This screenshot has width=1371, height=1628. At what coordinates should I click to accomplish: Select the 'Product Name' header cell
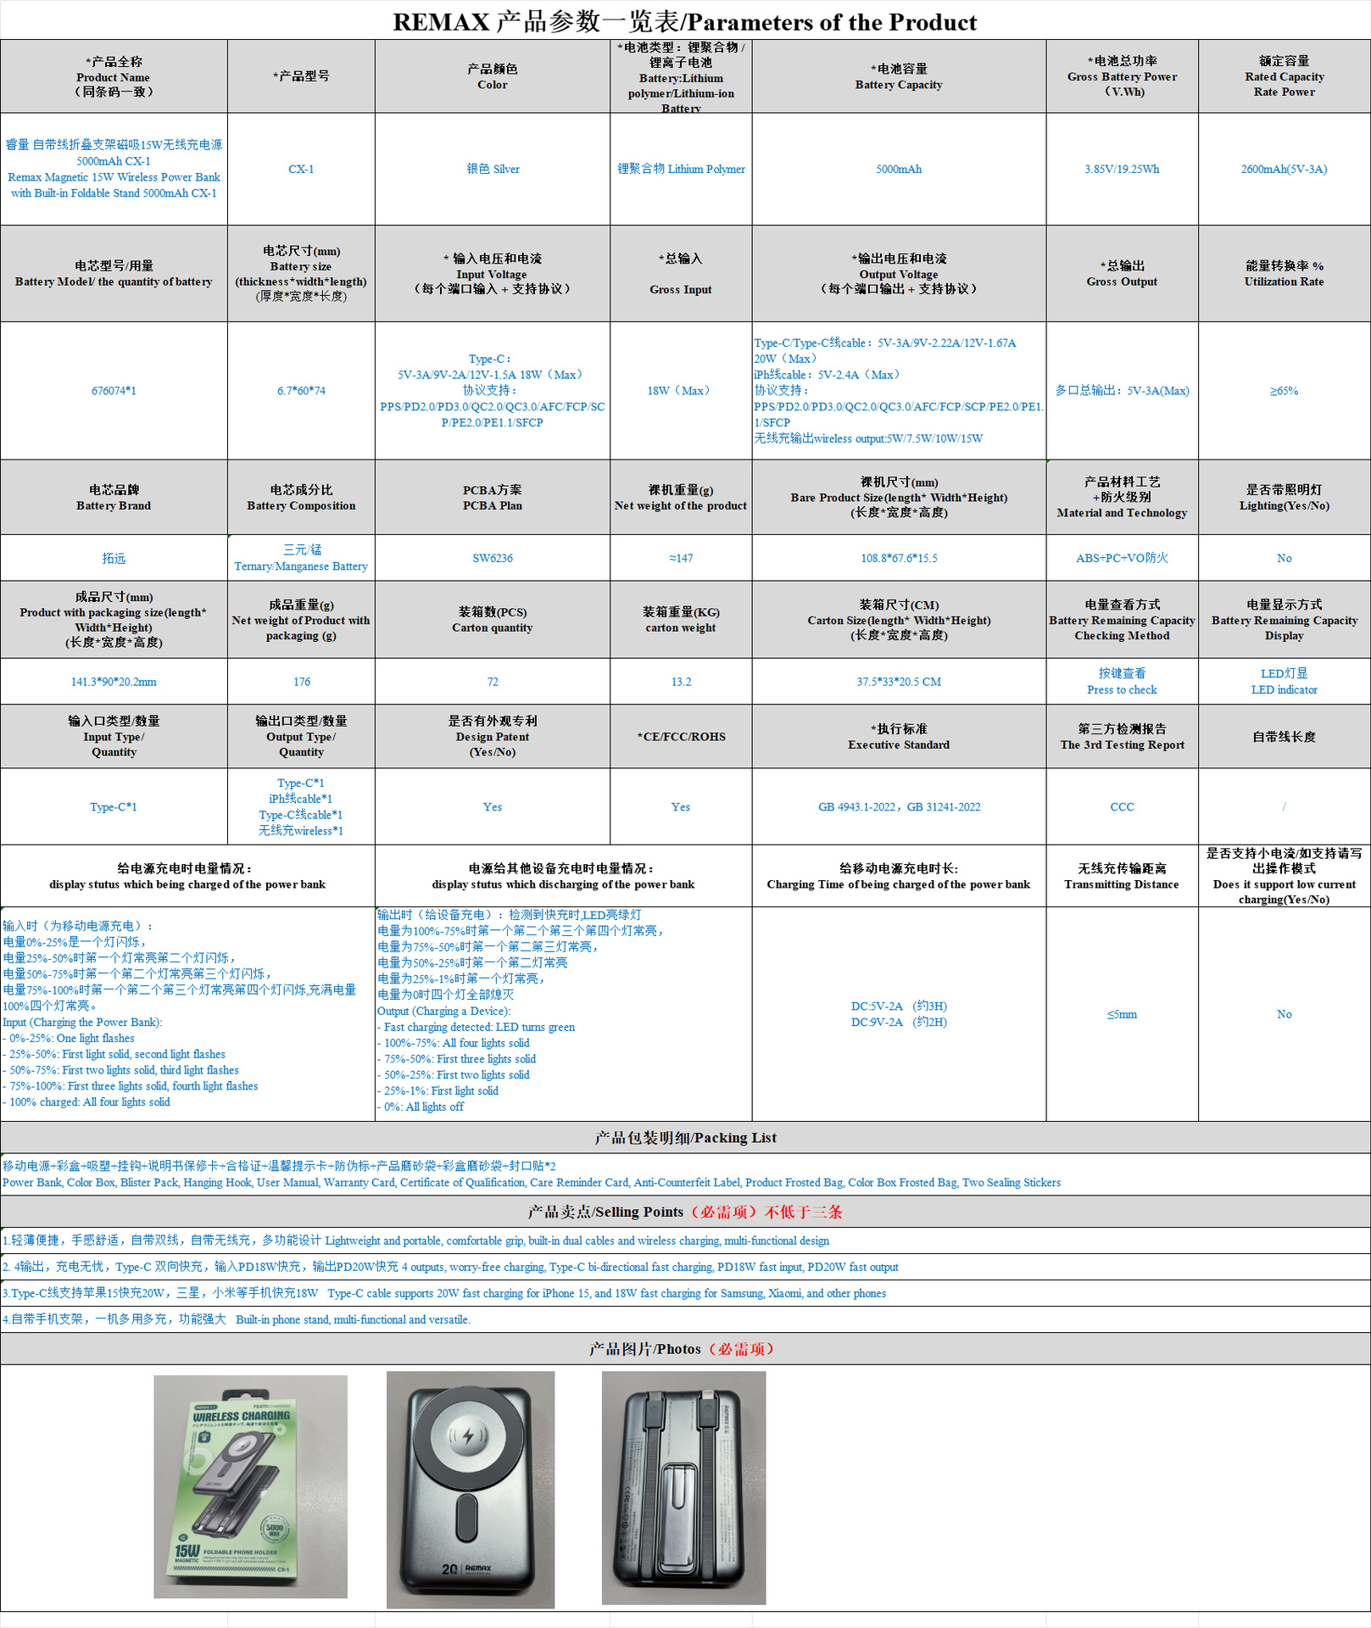coord(114,76)
